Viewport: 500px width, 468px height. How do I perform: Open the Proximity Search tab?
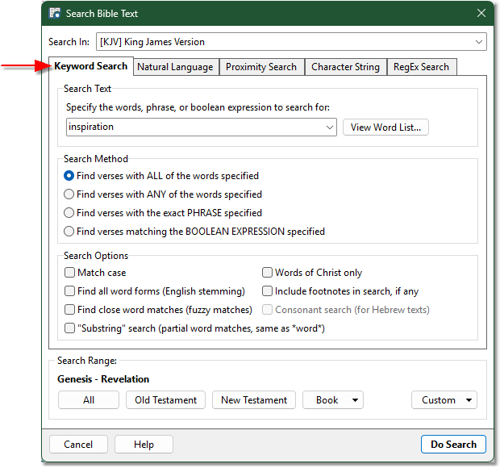point(261,67)
